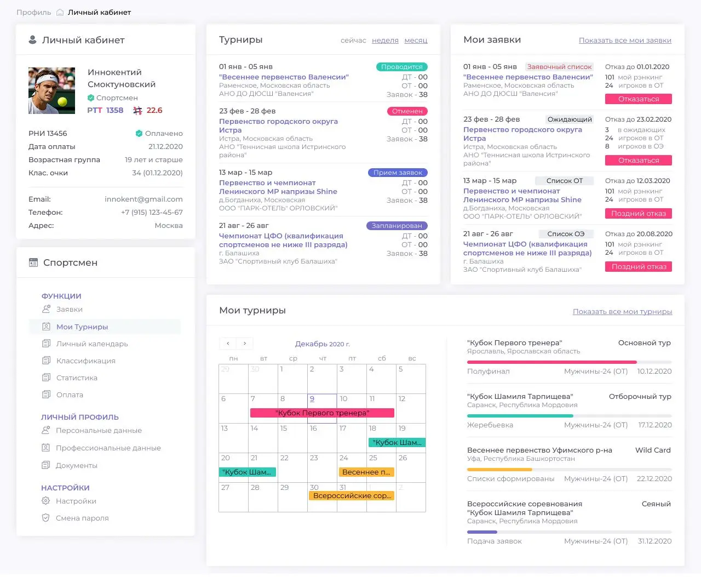Open pink Кубок Первого тренера calendar event
This screenshot has width=701, height=577.
(322, 413)
